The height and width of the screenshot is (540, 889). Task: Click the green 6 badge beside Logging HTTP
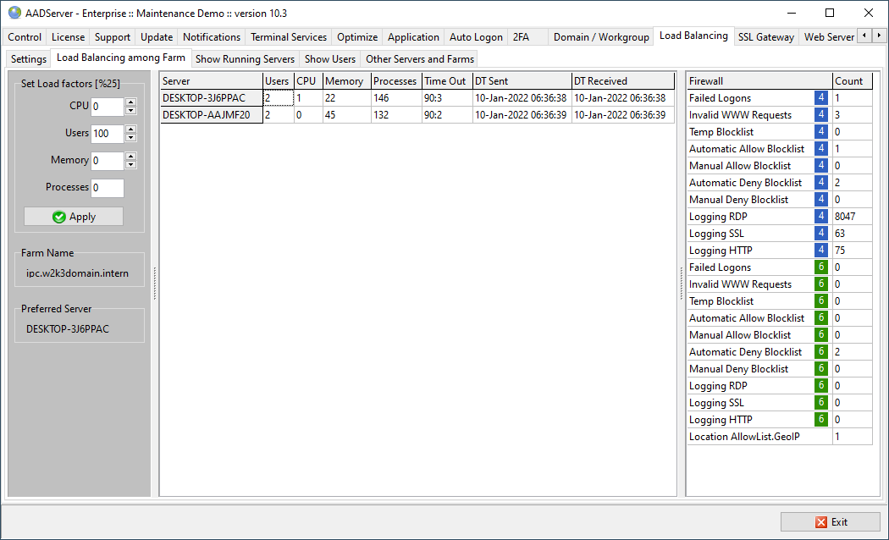(820, 420)
